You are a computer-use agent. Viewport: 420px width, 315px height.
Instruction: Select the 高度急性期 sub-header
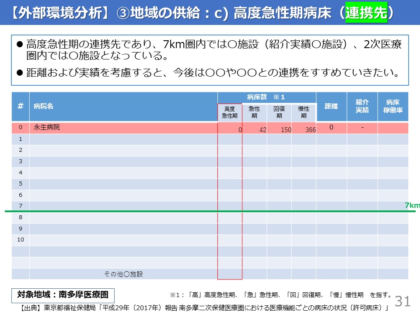[230, 112]
